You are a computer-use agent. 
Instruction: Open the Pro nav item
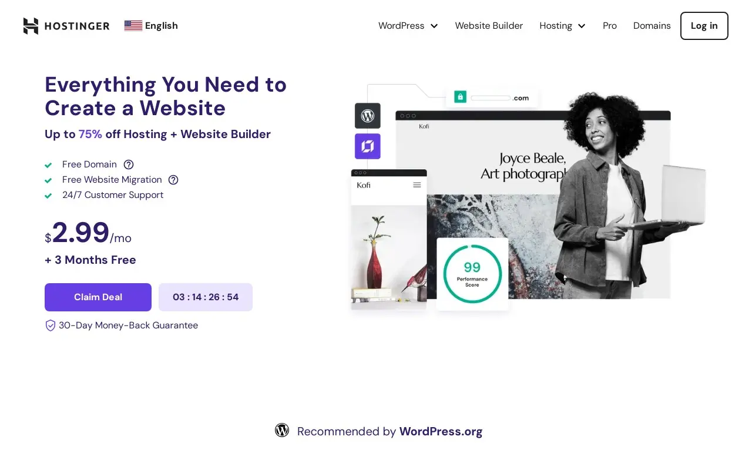click(610, 26)
